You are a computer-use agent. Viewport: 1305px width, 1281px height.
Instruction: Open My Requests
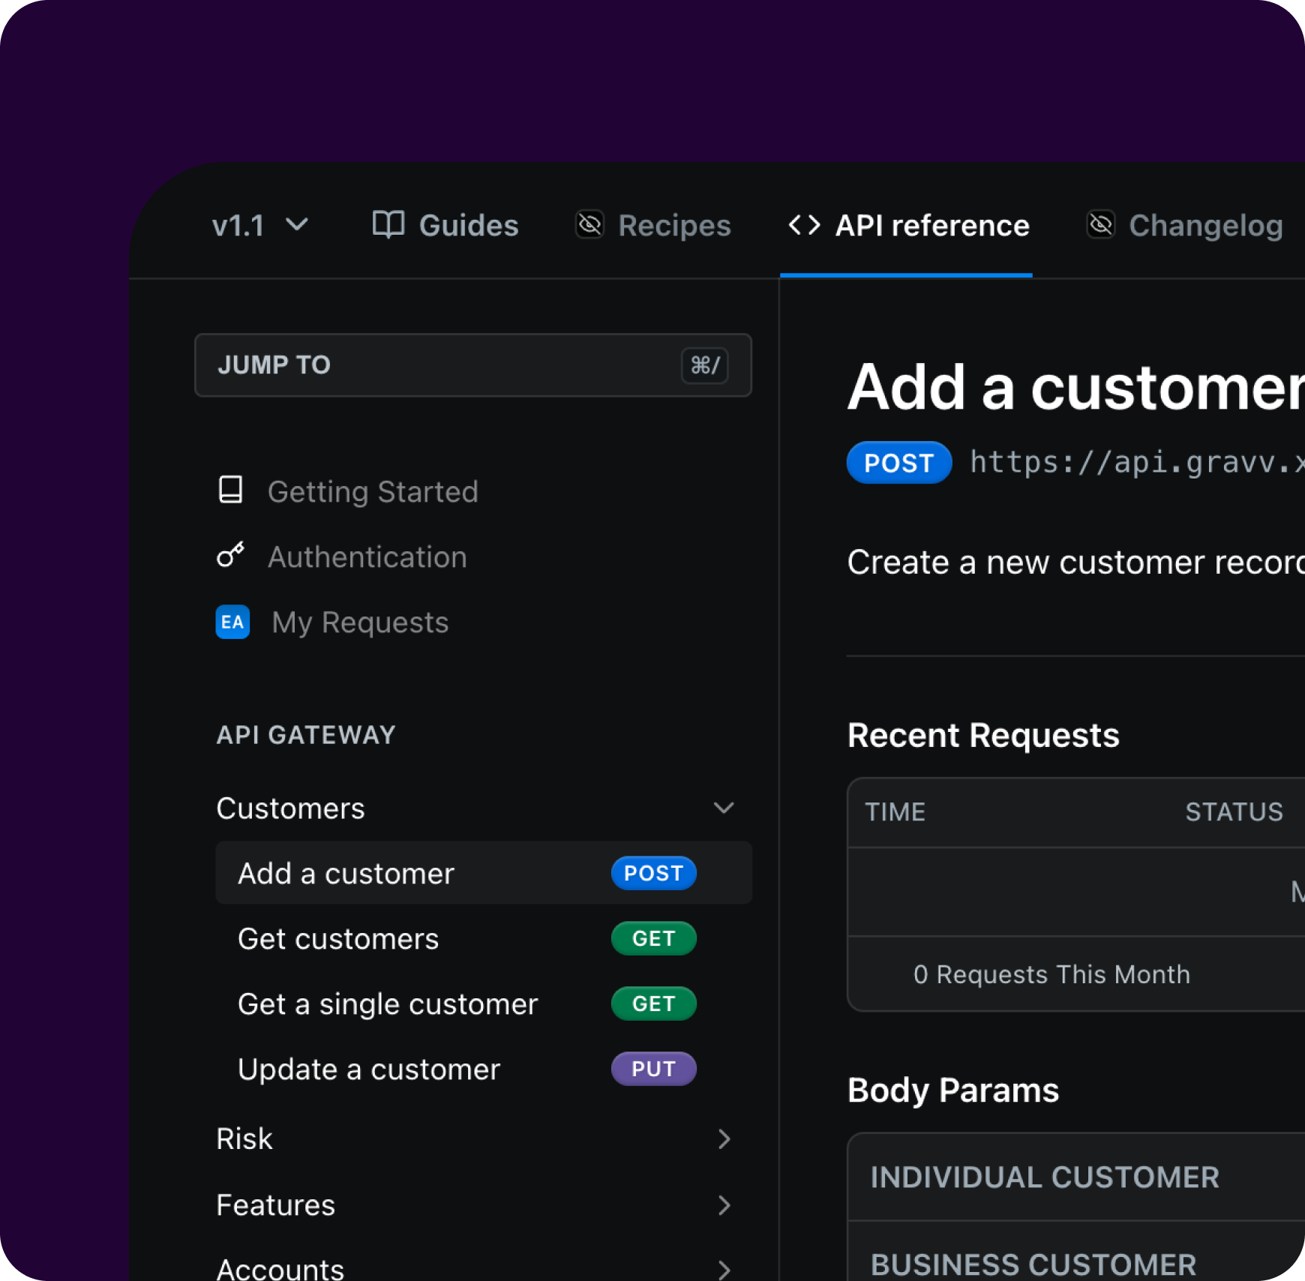click(360, 622)
